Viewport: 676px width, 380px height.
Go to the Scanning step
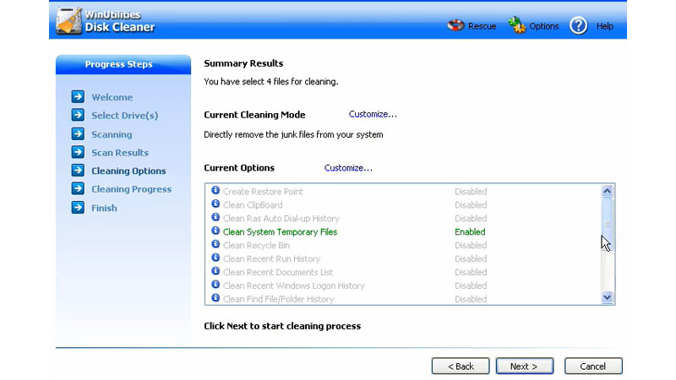pos(112,134)
